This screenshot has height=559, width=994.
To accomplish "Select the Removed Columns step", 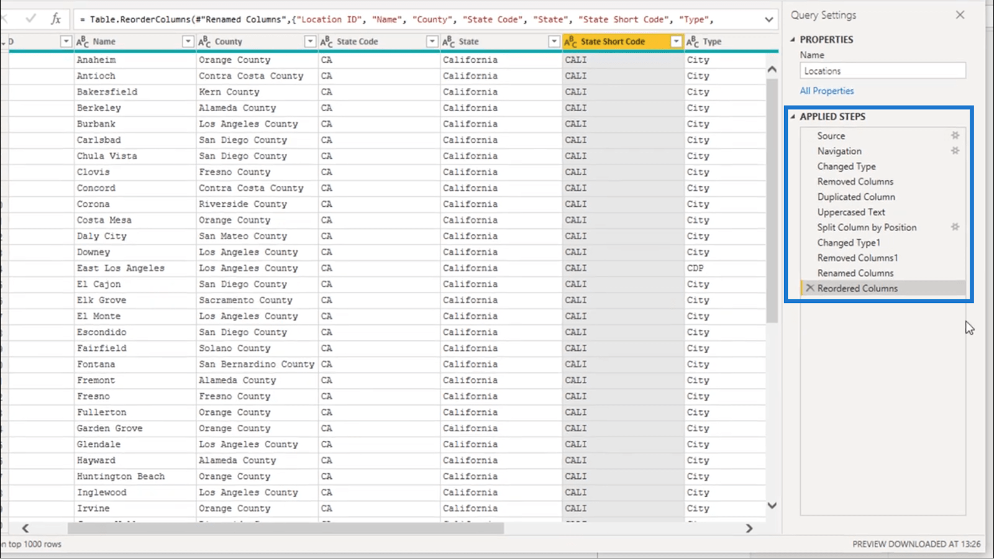I will click(x=883, y=181).
